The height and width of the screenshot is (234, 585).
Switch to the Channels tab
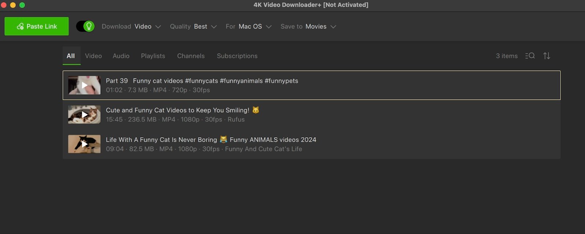191,56
